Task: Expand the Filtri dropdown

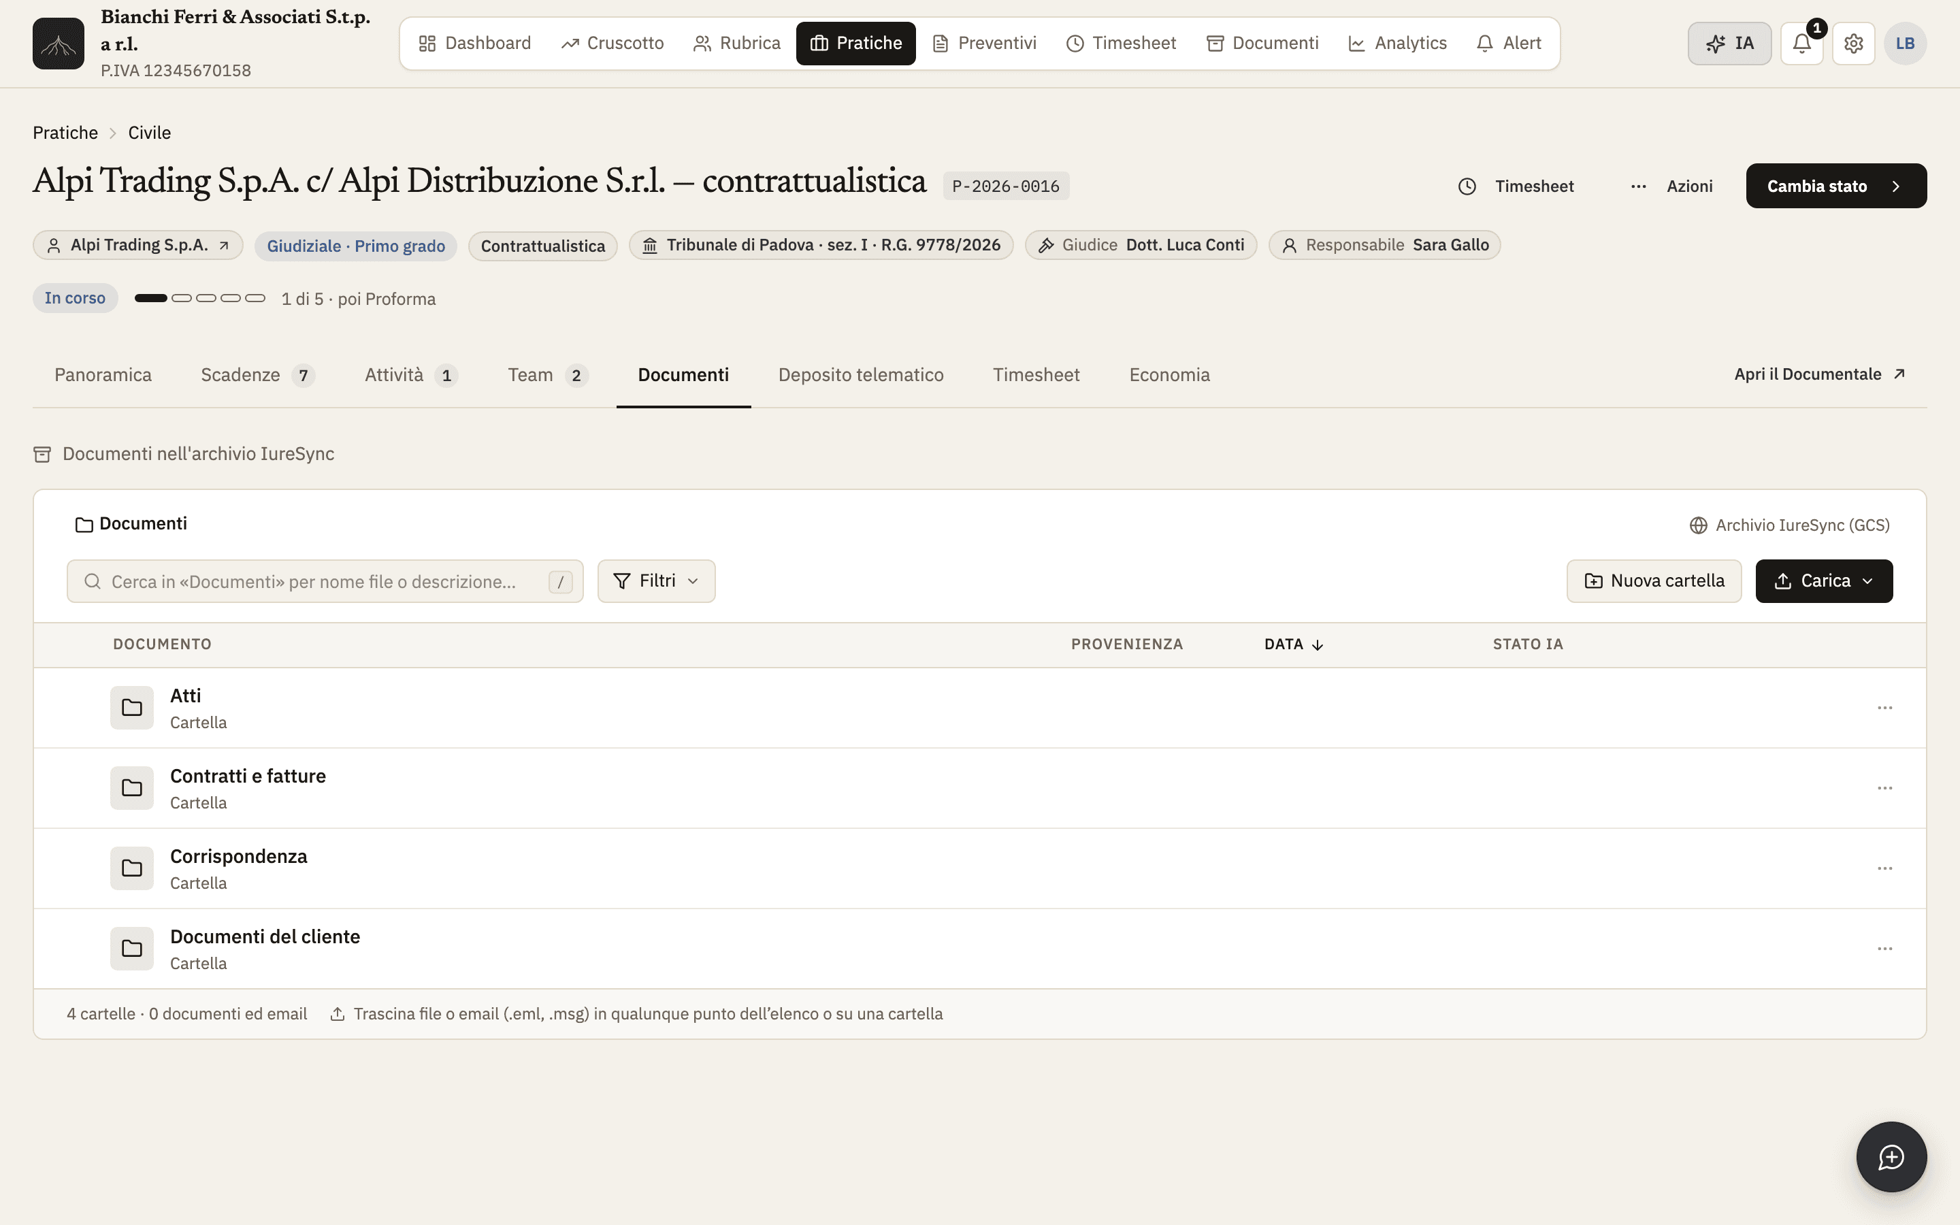Action: 656,581
